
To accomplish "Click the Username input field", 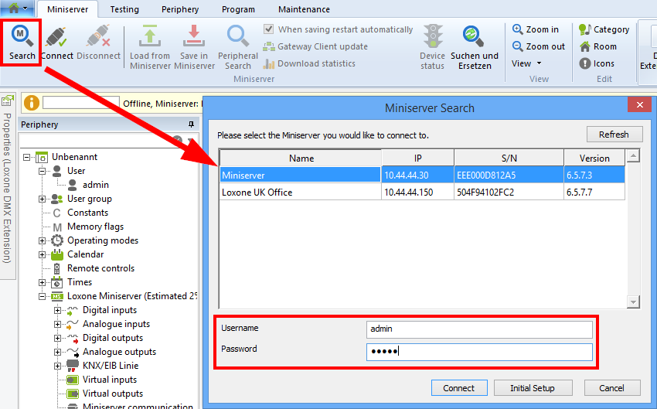I will click(479, 329).
